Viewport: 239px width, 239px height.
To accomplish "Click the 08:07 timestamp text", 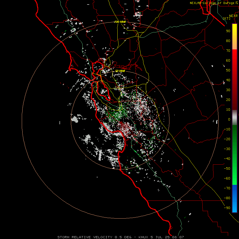I will [178, 237].
